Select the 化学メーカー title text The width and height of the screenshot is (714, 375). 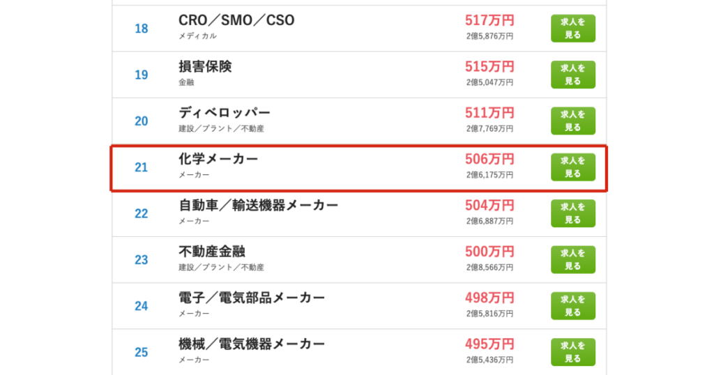pos(218,159)
